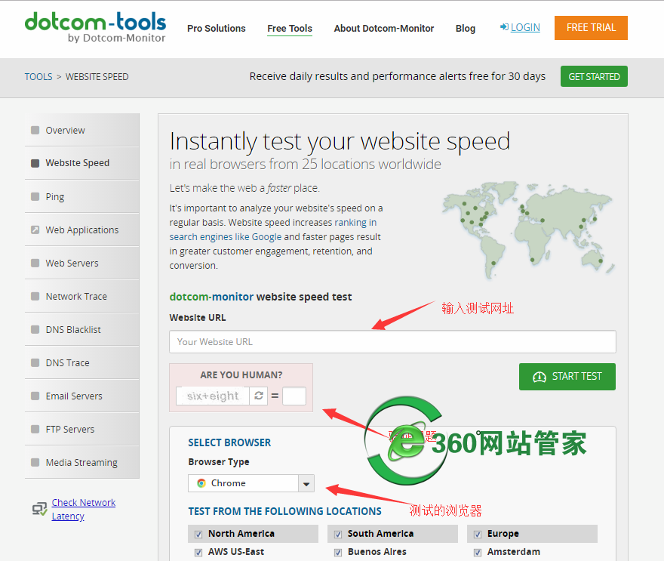Open the Web Servers tool

click(x=82, y=263)
